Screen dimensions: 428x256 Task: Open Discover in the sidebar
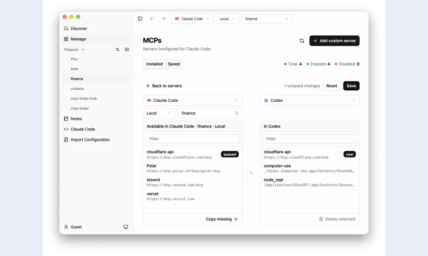coord(96,29)
